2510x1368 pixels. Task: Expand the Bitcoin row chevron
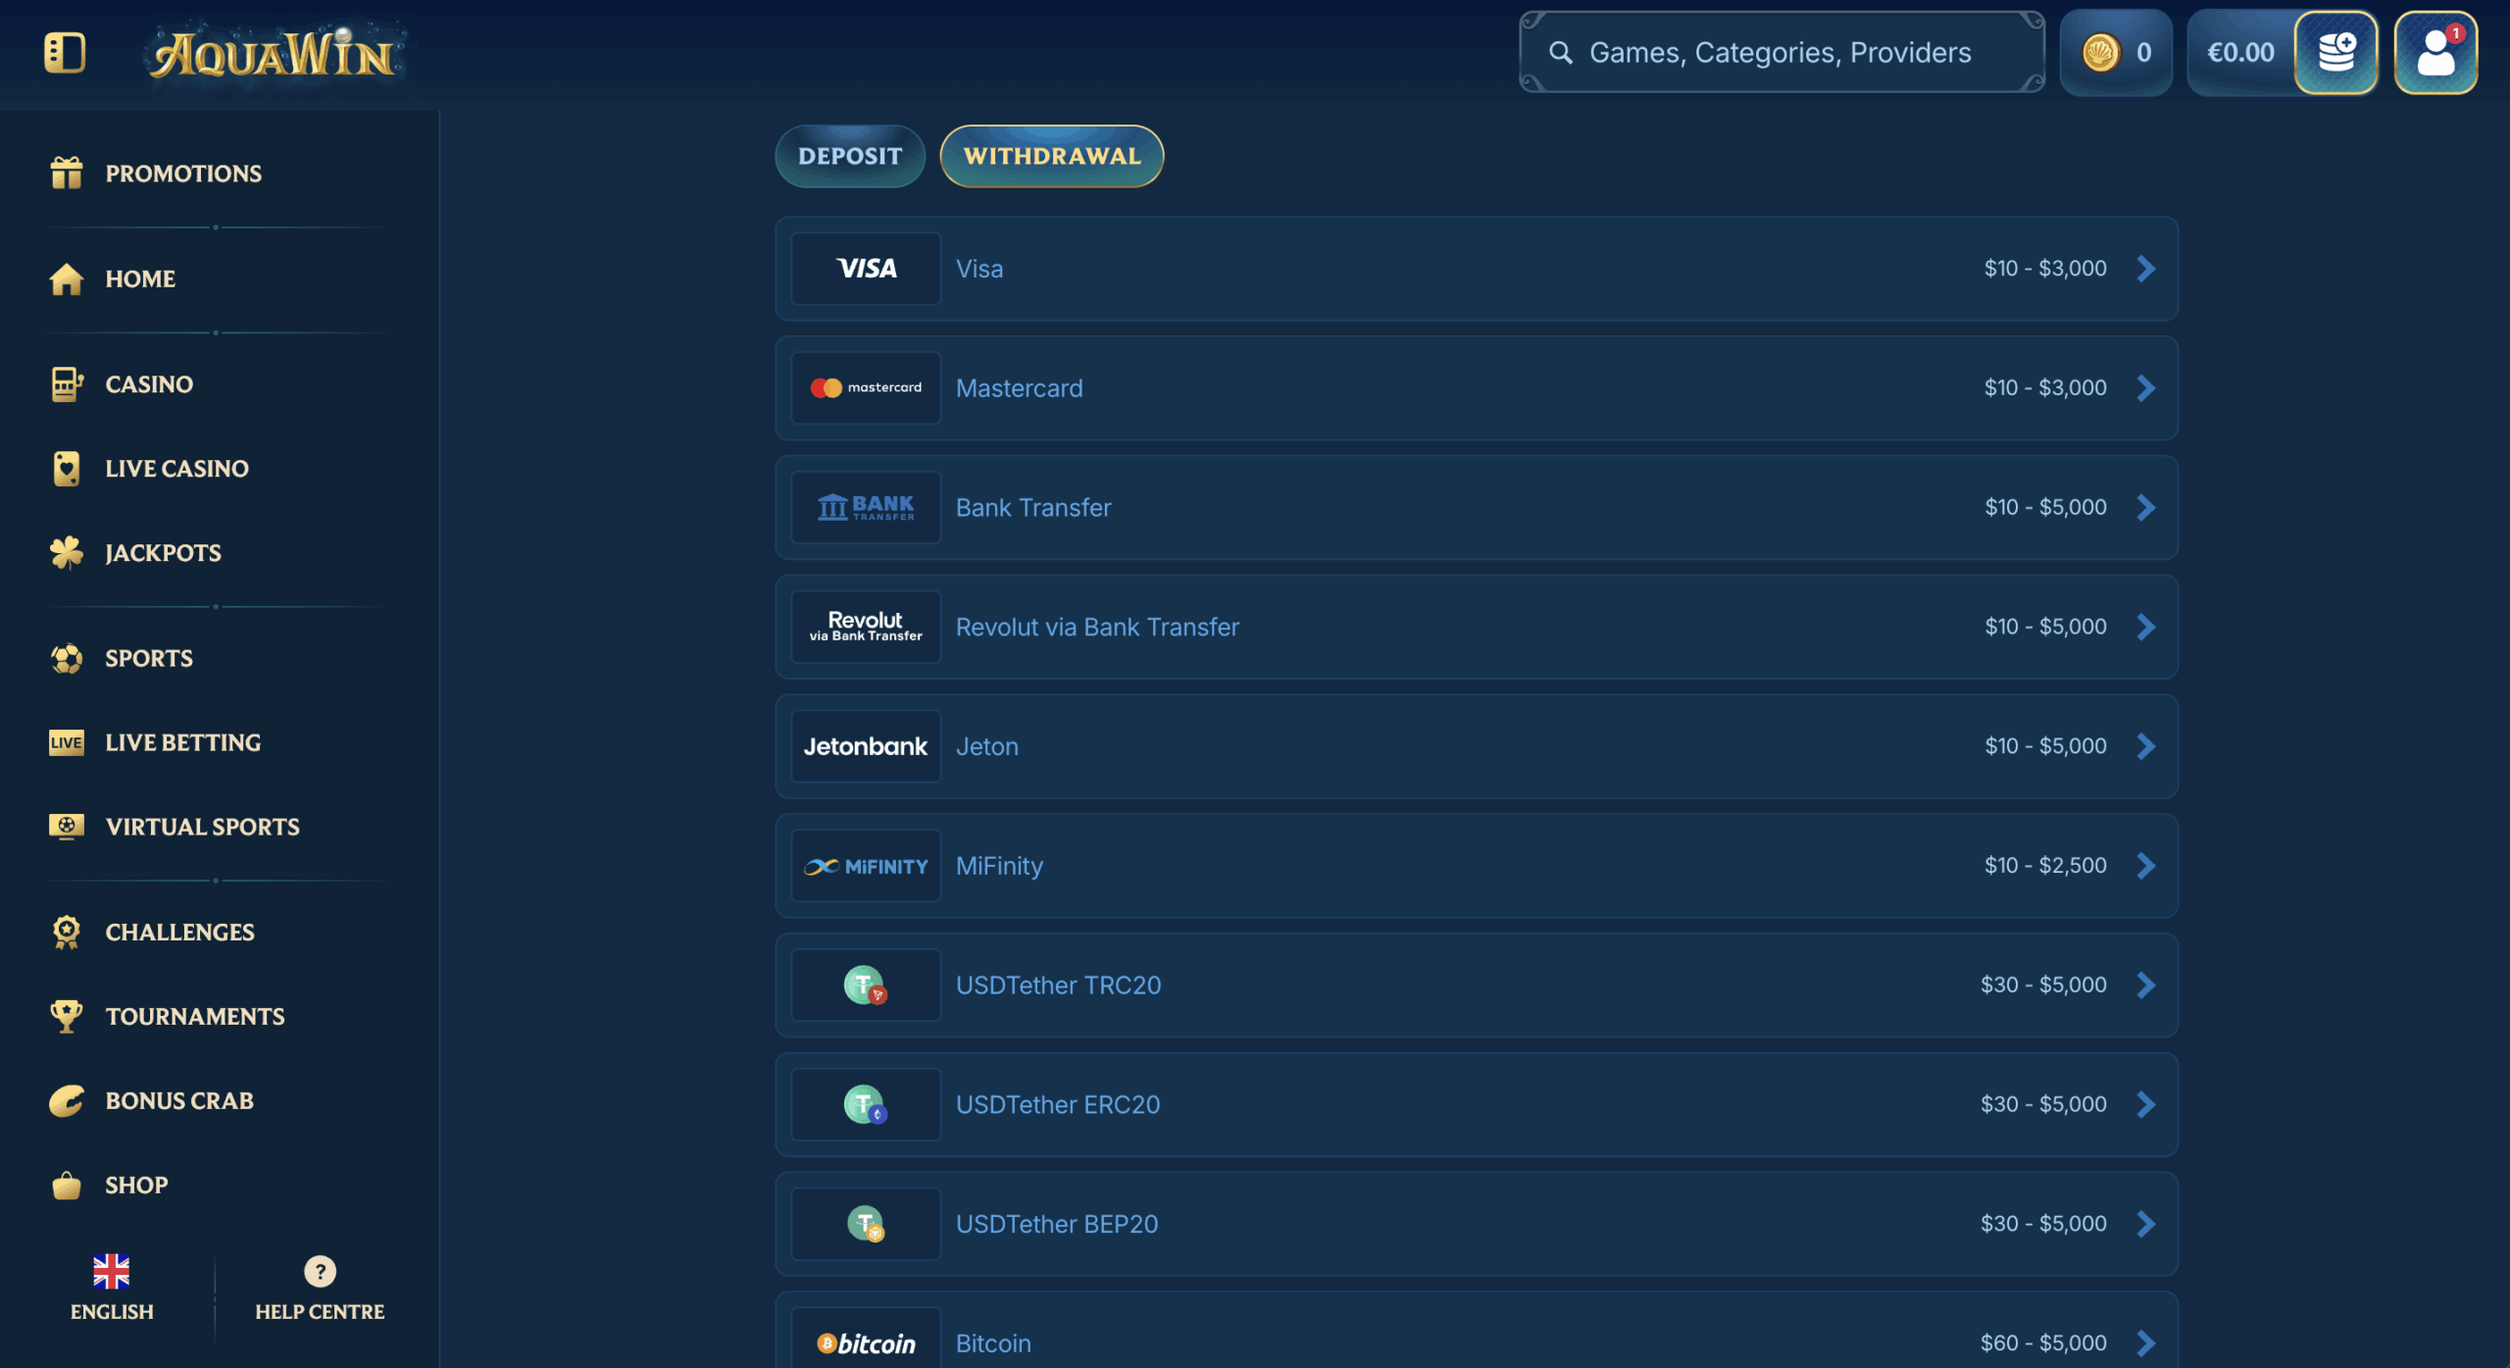click(2145, 1343)
